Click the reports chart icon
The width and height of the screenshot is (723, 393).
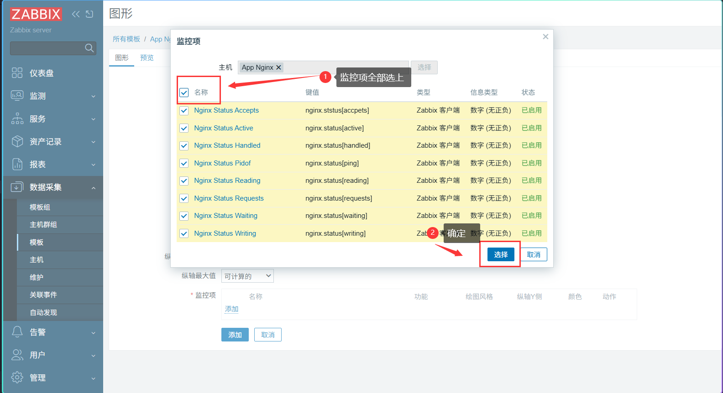point(17,164)
